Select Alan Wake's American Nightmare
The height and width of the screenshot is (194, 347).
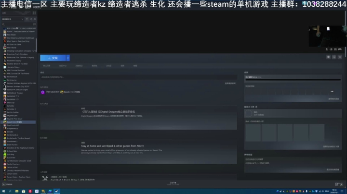pyautogui.click(x=21, y=38)
